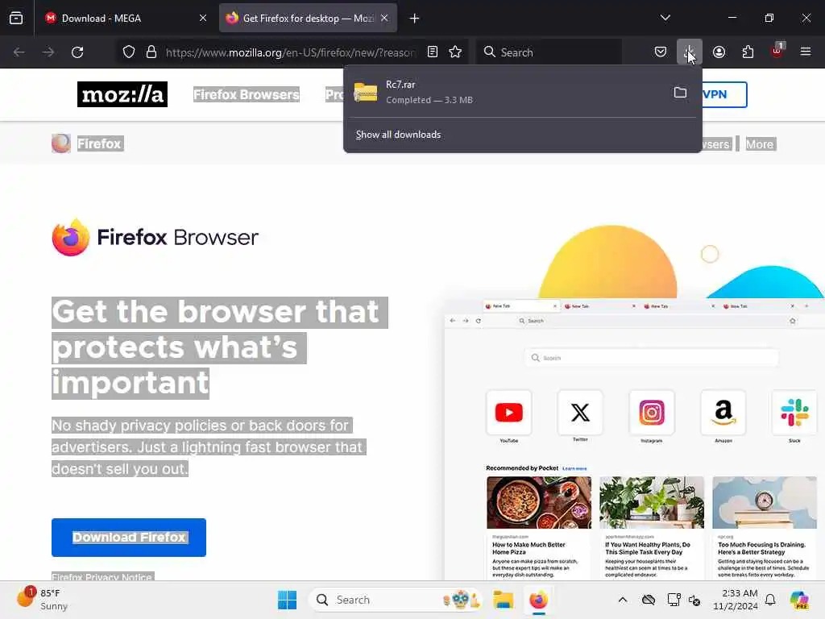Click the Download Firefox button
Screen dimensions: 825x619
click(129, 538)
